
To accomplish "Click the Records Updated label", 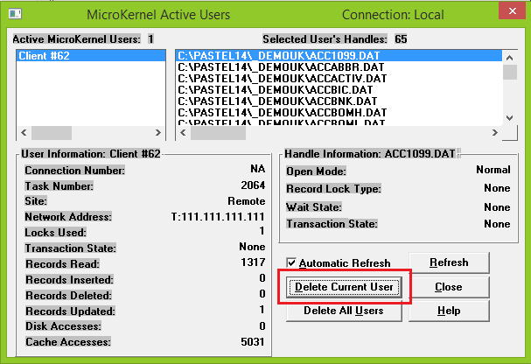I will tap(71, 311).
